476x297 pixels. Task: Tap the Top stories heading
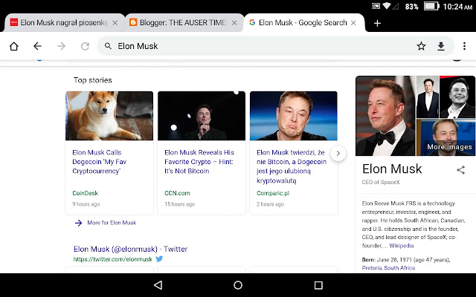92,80
